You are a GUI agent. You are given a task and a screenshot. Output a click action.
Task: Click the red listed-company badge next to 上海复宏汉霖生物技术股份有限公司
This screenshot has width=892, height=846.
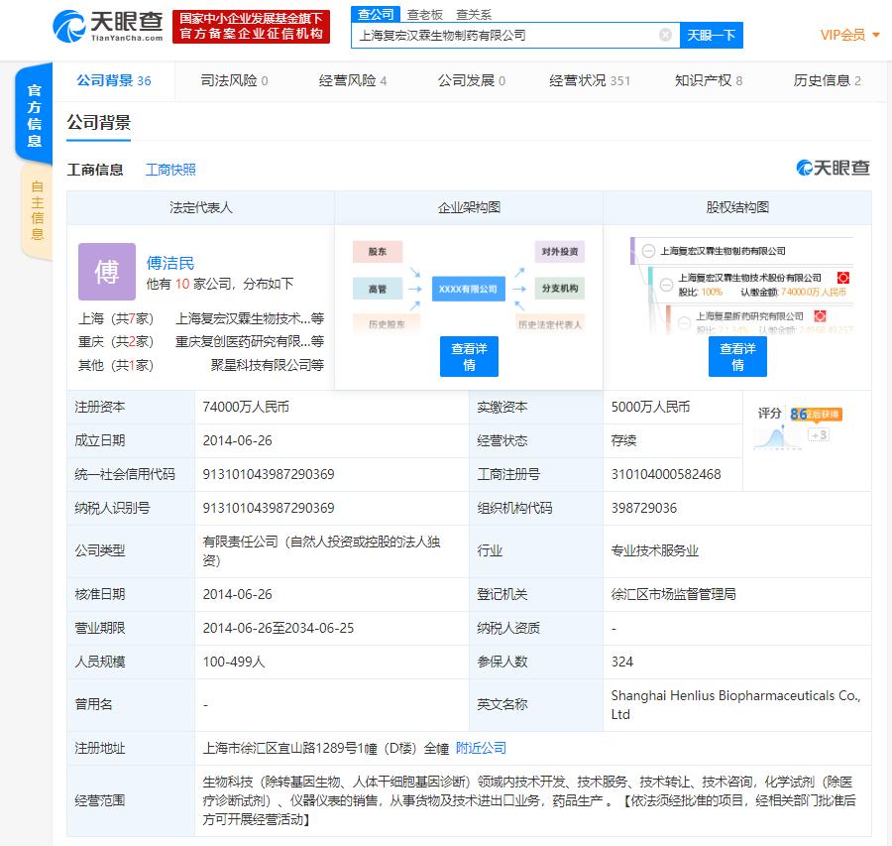click(842, 277)
